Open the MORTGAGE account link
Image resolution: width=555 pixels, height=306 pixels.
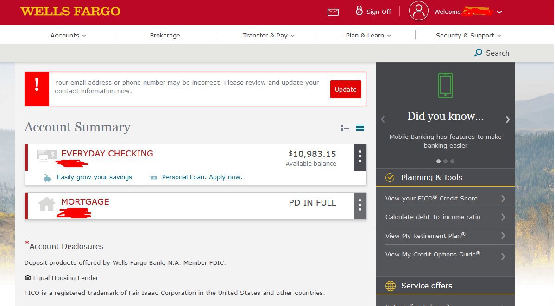(85, 202)
